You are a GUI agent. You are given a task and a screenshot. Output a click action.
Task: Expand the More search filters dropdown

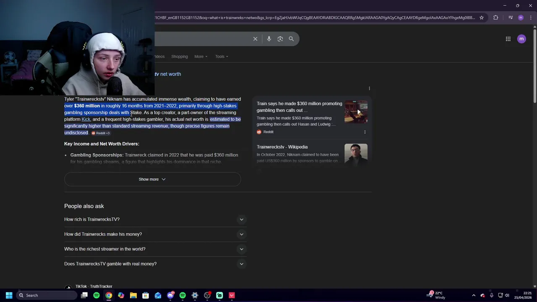tap(201, 57)
